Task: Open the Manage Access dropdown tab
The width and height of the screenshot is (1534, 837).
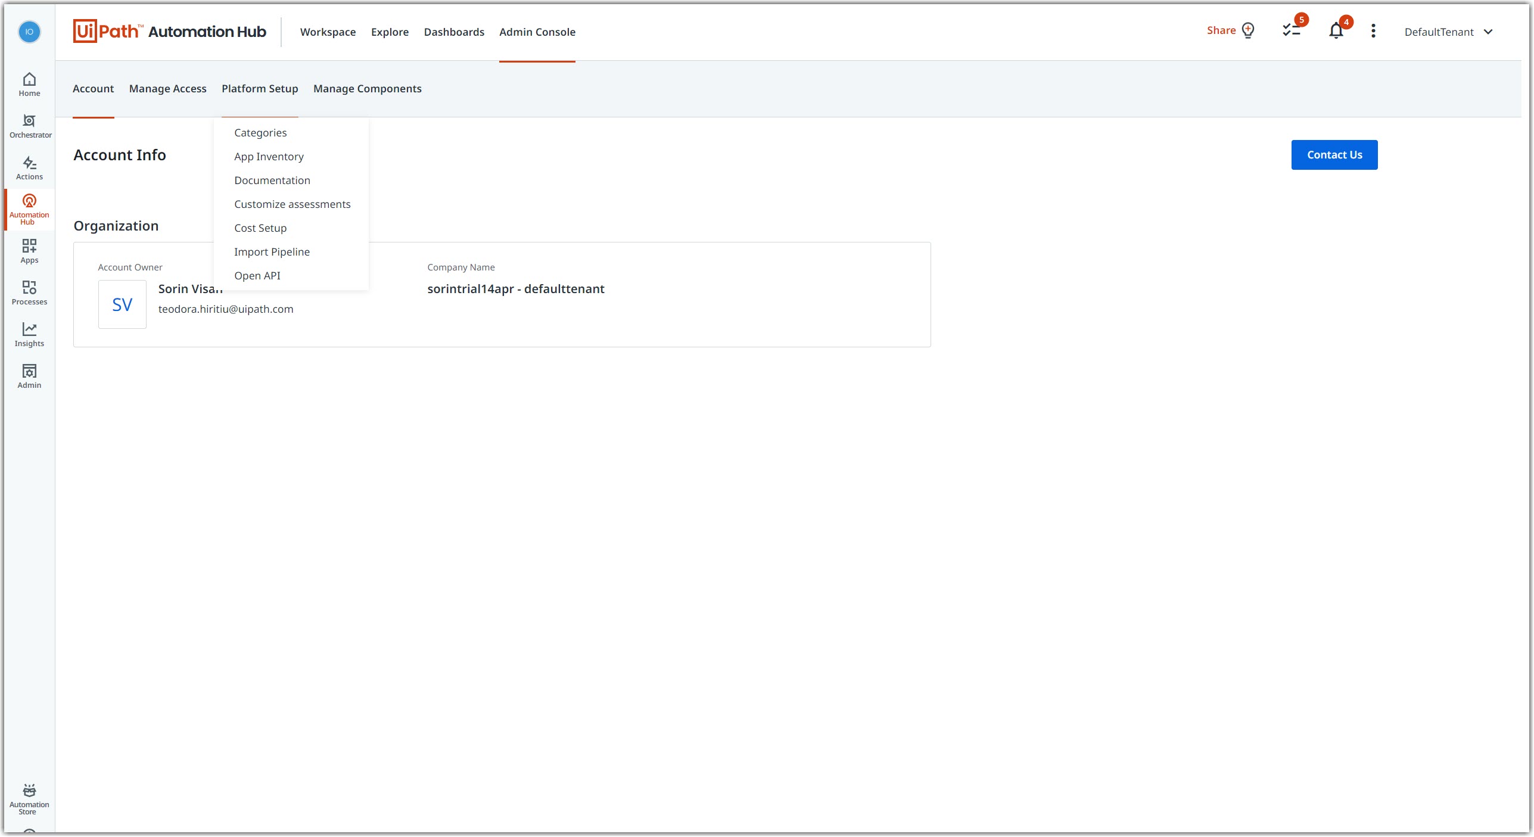Action: coord(167,89)
